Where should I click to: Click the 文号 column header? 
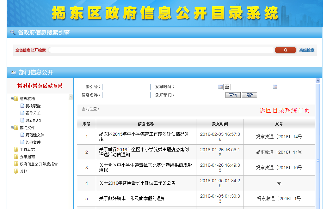coord(279,124)
